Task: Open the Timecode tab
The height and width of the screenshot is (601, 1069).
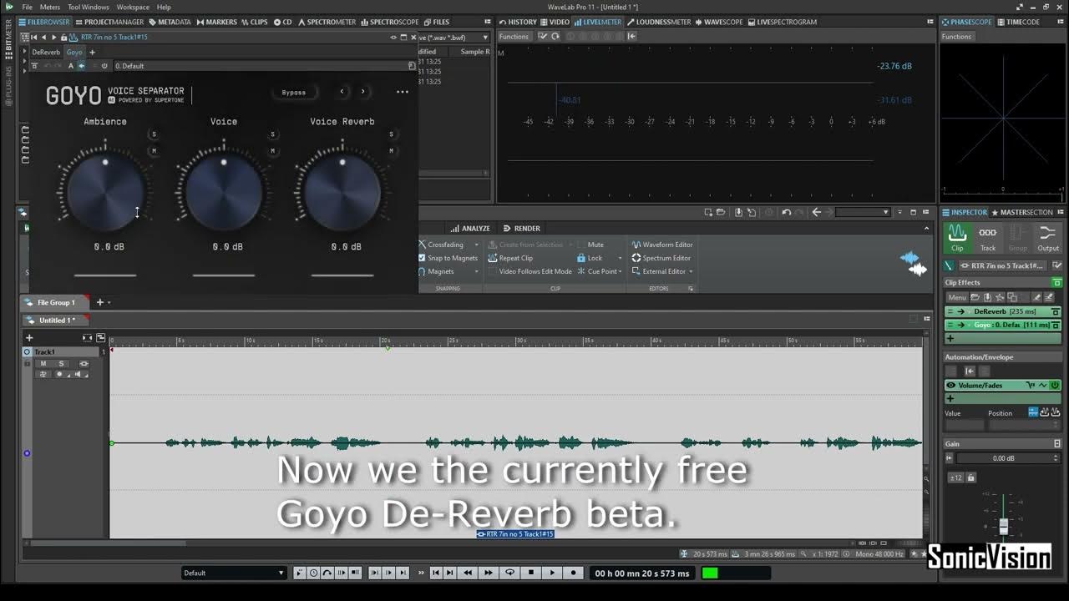Action: (1019, 22)
